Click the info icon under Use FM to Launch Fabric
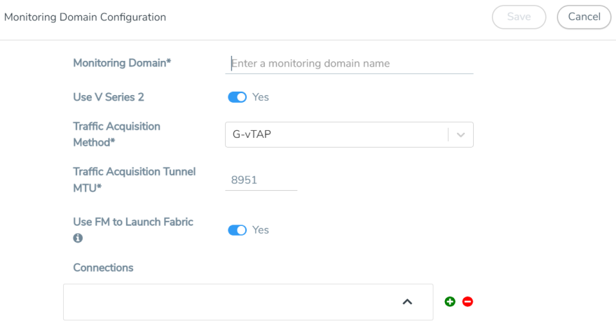The image size is (616, 328). point(78,238)
